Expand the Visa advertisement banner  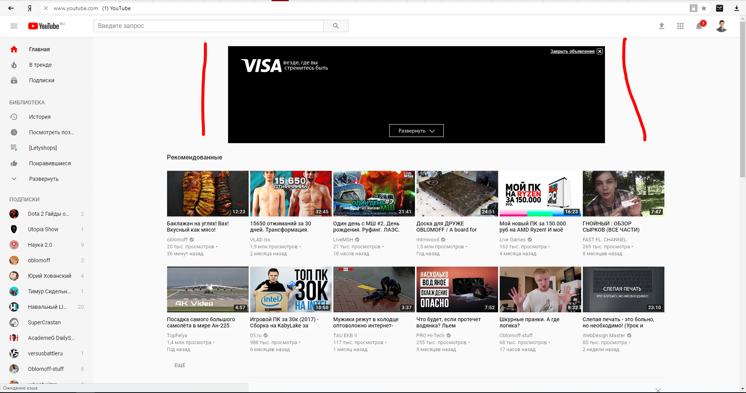pos(416,131)
